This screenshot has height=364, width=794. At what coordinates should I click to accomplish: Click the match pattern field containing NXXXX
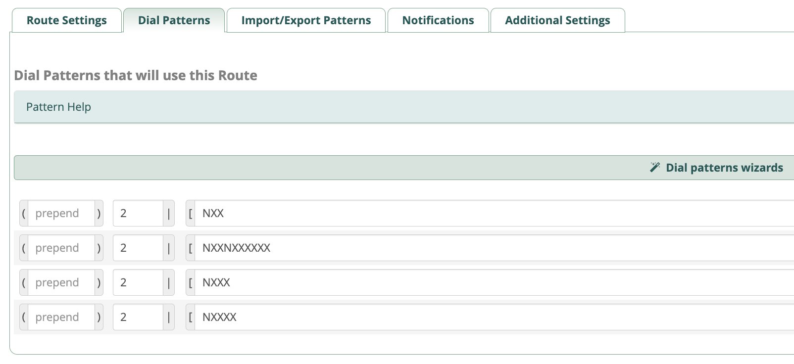click(495, 317)
